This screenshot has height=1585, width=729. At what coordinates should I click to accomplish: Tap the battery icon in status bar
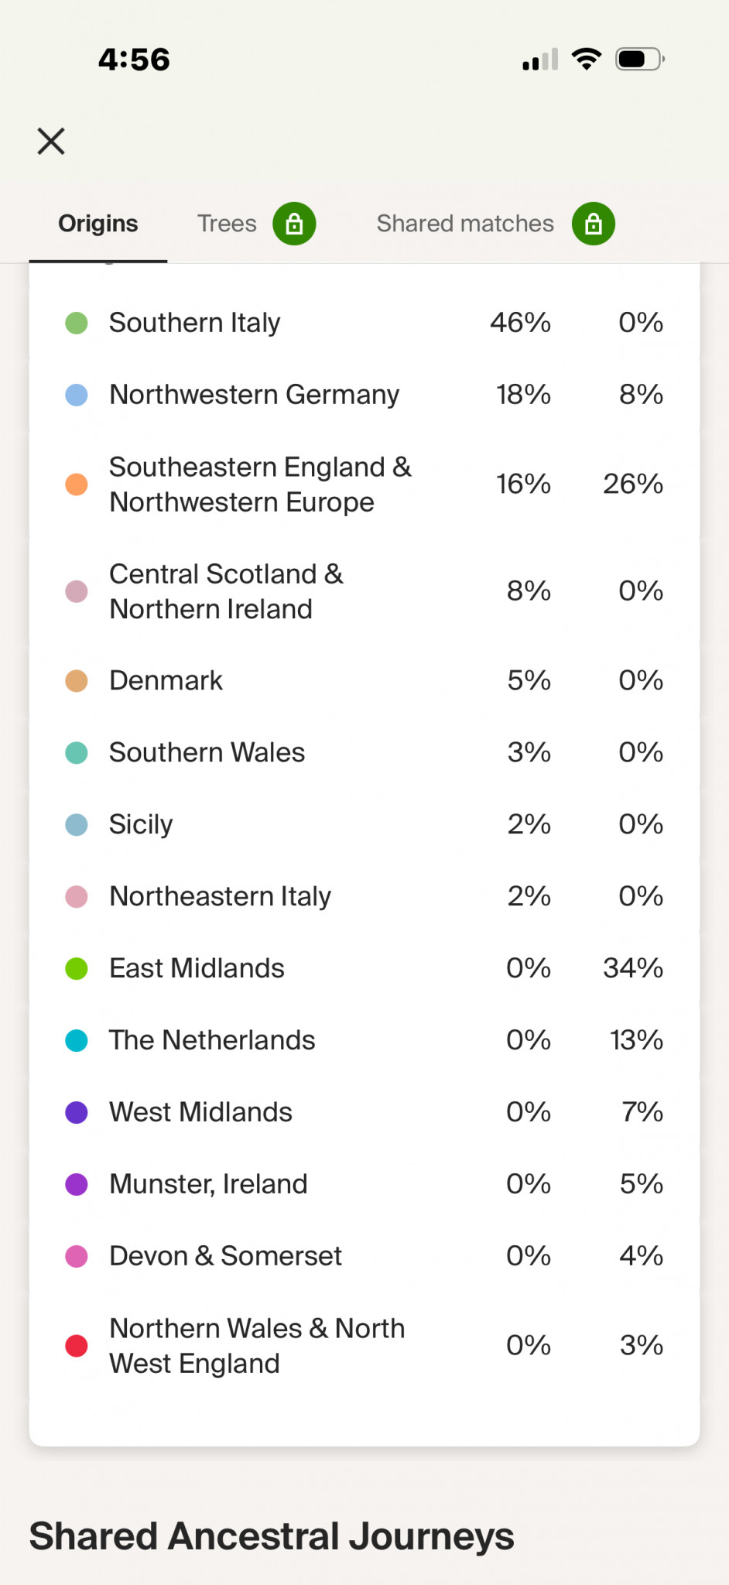pyautogui.click(x=640, y=60)
